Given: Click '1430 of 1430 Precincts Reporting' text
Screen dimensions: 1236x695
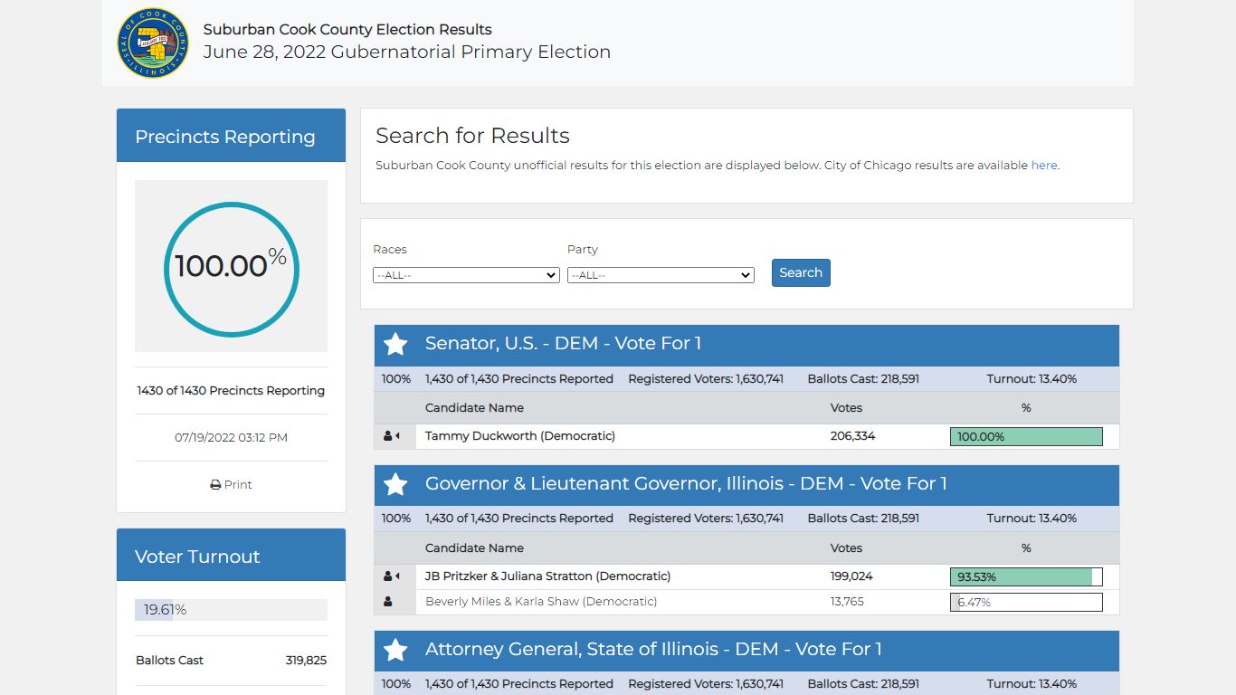Looking at the screenshot, I should pyautogui.click(x=231, y=391).
